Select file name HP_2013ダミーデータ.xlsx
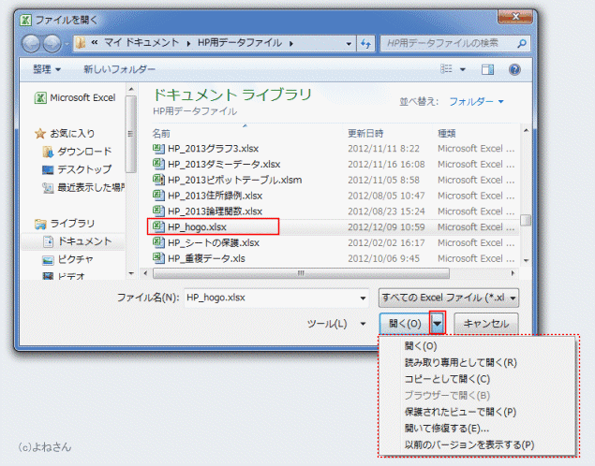595x466 pixels. click(224, 164)
